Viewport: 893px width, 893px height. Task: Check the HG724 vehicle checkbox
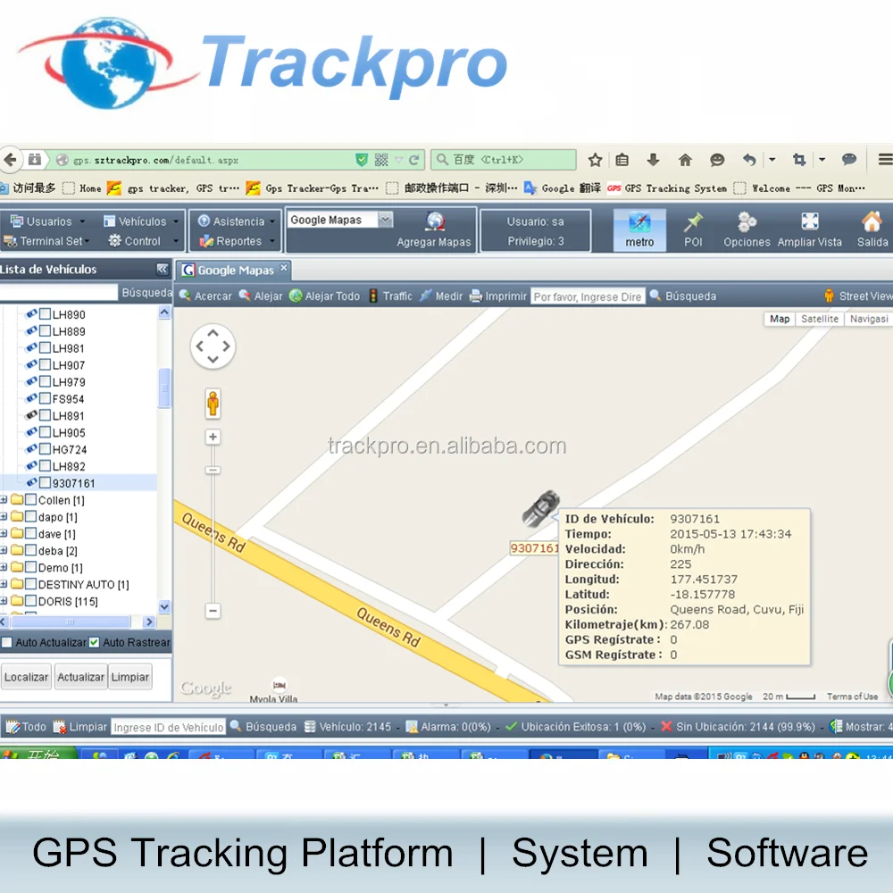[x=45, y=449]
